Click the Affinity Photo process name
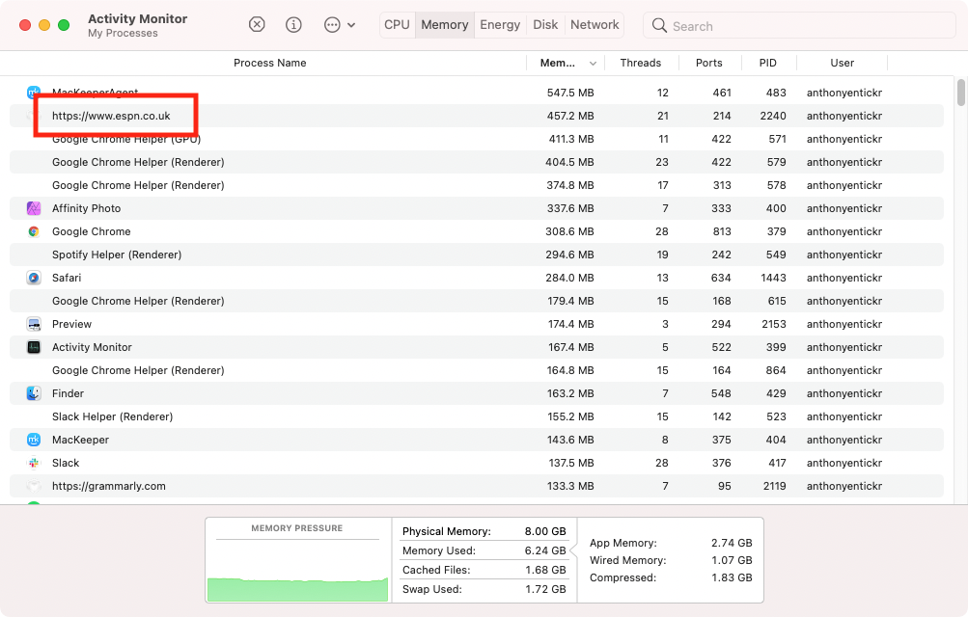The image size is (968, 617). pyautogui.click(x=87, y=208)
